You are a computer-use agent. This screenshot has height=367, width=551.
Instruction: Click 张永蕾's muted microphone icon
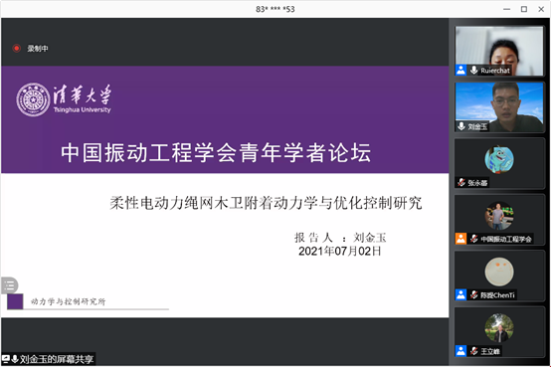click(461, 182)
